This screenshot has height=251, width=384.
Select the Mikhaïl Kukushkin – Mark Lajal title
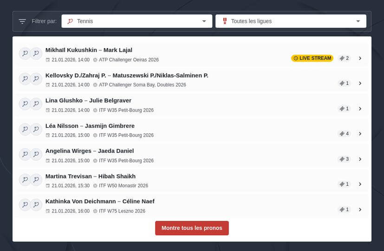89,50
